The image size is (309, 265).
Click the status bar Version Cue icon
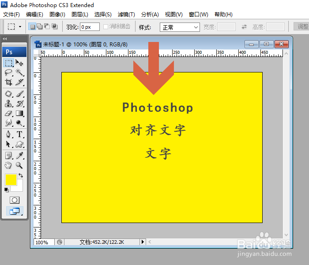tap(59, 242)
